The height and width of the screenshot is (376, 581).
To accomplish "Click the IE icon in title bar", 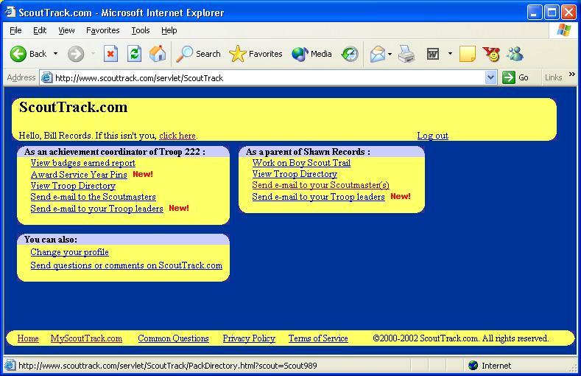I will [x=10, y=12].
